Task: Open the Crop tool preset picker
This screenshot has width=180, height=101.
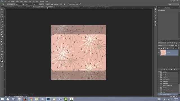Action: point(3,4)
